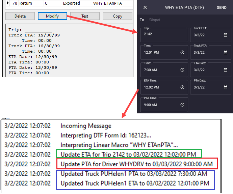The image size is (233, 194).
Task: Edit Truck ETA date 3/2/22
Action: click(211, 35)
